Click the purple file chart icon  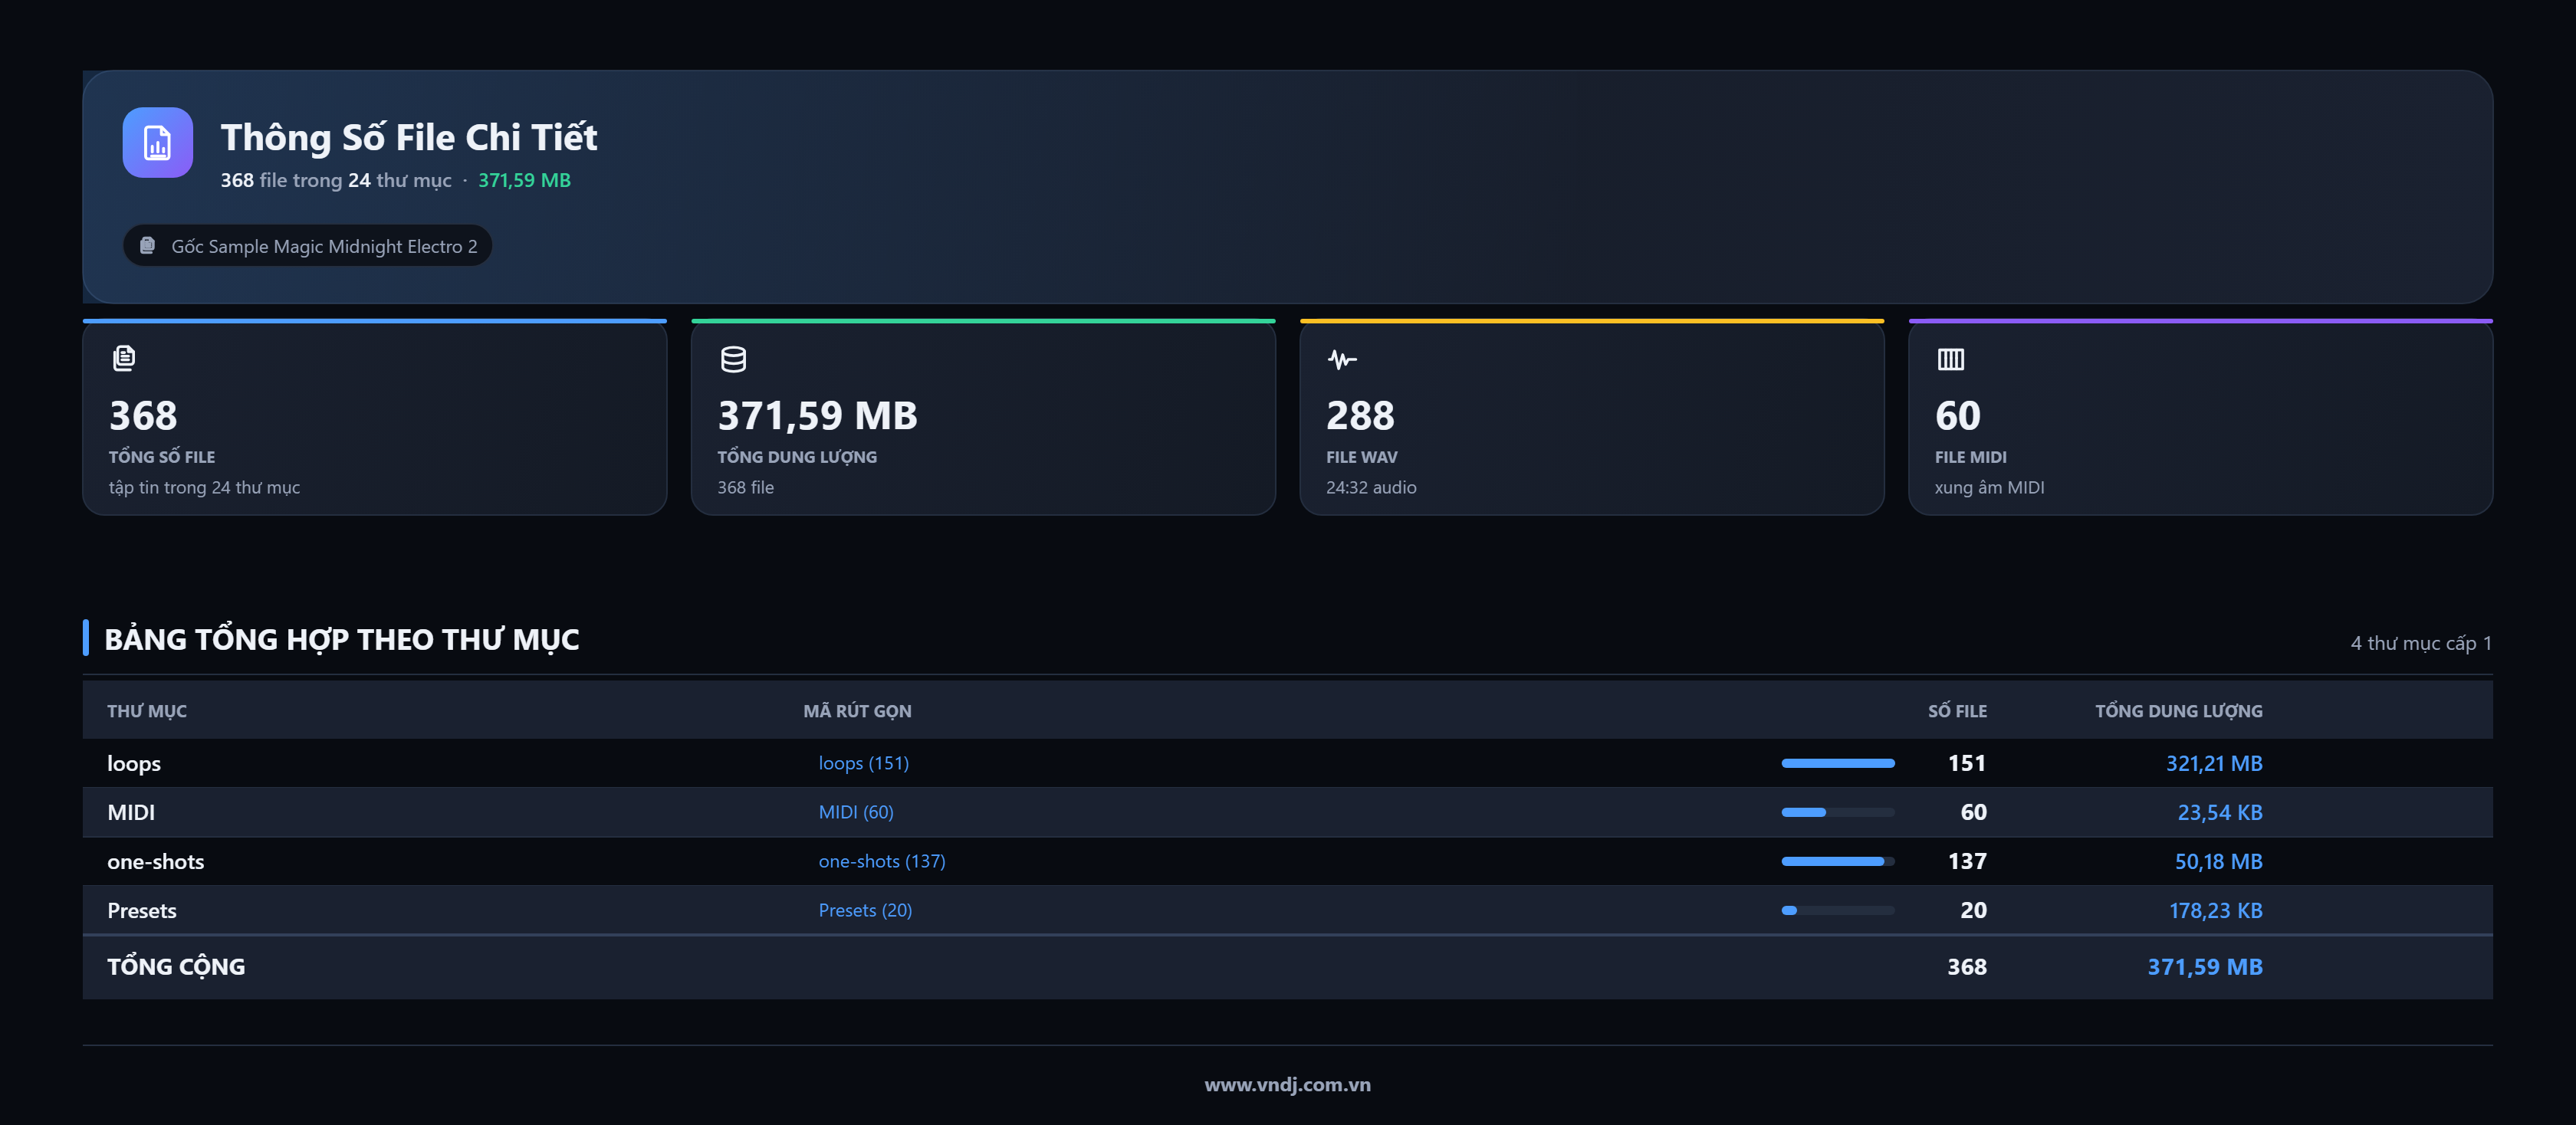coord(157,142)
